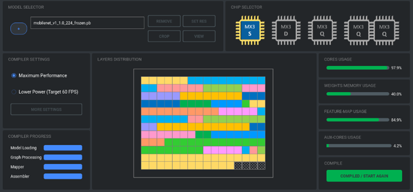Click the MODEL SELECTOR heading
Viewport: 413px width, 192px height.
coord(26,7)
